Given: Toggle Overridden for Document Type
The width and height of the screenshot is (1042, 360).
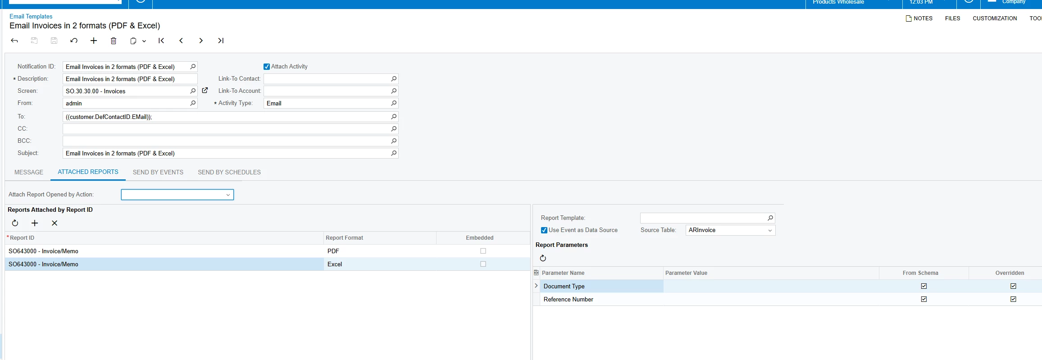Looking at the screenshot, I should [1013, 286].
